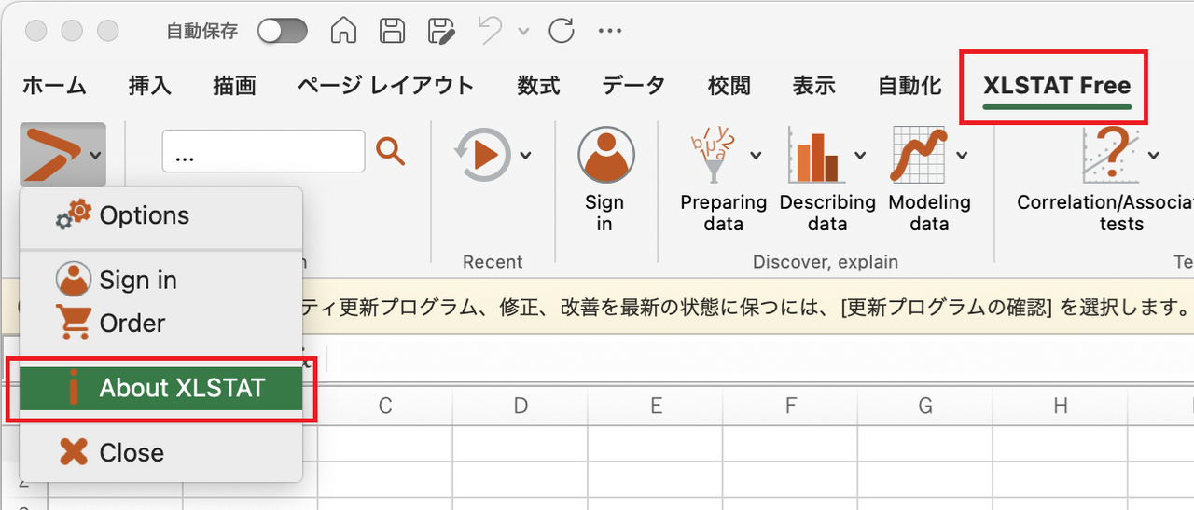
Task: Open Describing data bar chart icon
Action: [x=816, y=155]
